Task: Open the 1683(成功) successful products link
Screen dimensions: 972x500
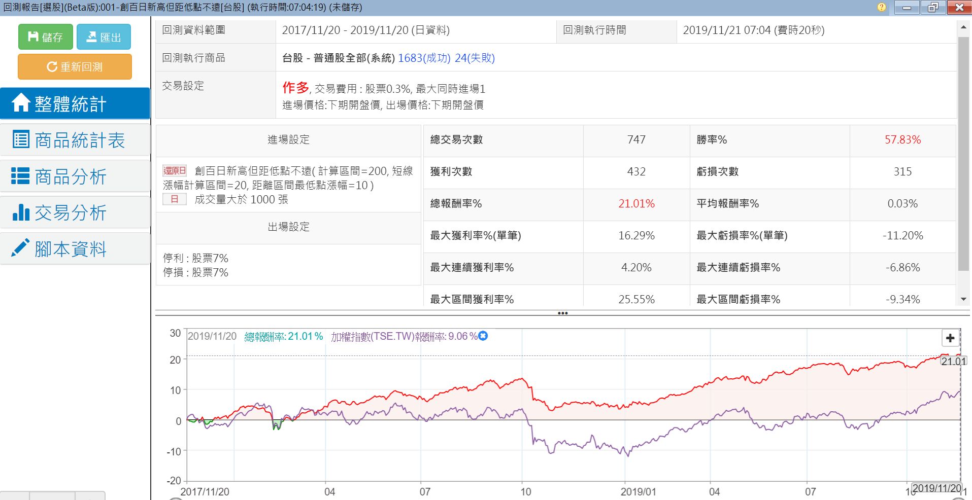Action: coord(424,58)
